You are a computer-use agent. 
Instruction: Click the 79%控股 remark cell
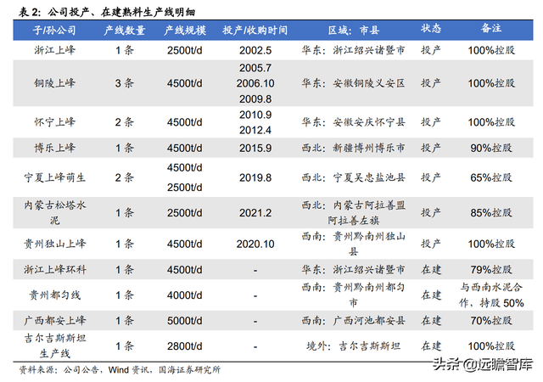pos(491,269)
